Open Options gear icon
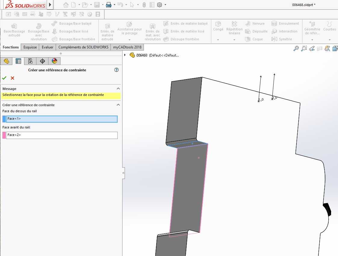 (x=160, y=5)
